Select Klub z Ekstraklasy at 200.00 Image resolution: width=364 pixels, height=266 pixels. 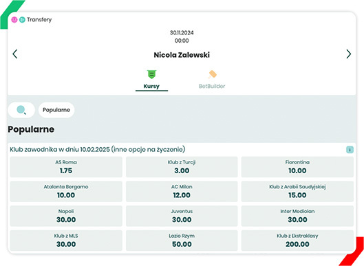point(297,241)
